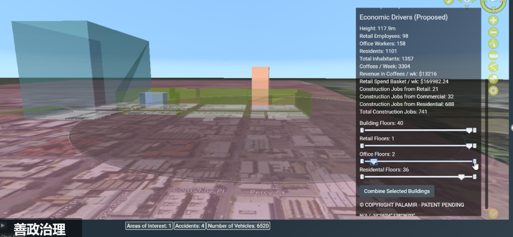Select the ruler measurement tool icon
The width and height of the screenshot is (513, 237).
click(493, 55)
